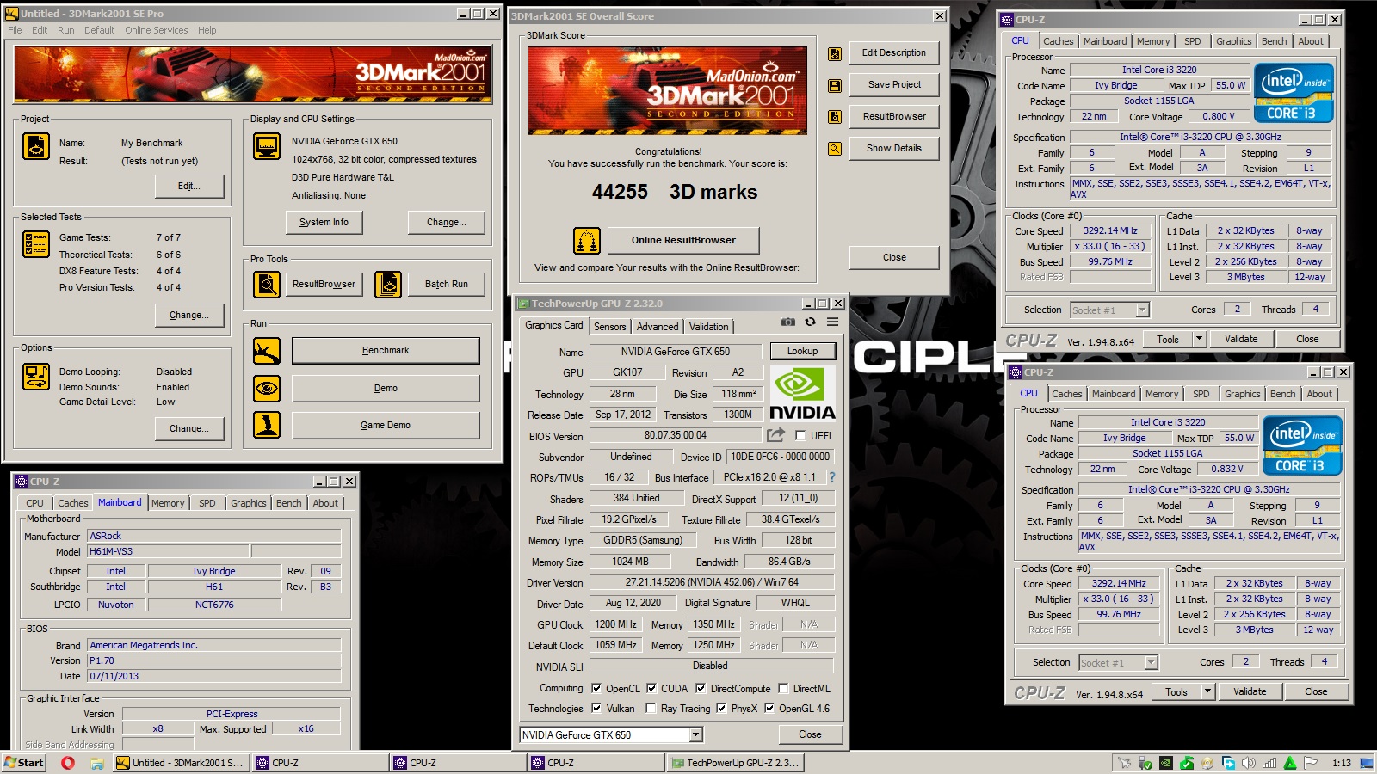
Task: Open Tools dropdown arrow in lower right CPU-Z window
Action: (x=1207, y=691)
